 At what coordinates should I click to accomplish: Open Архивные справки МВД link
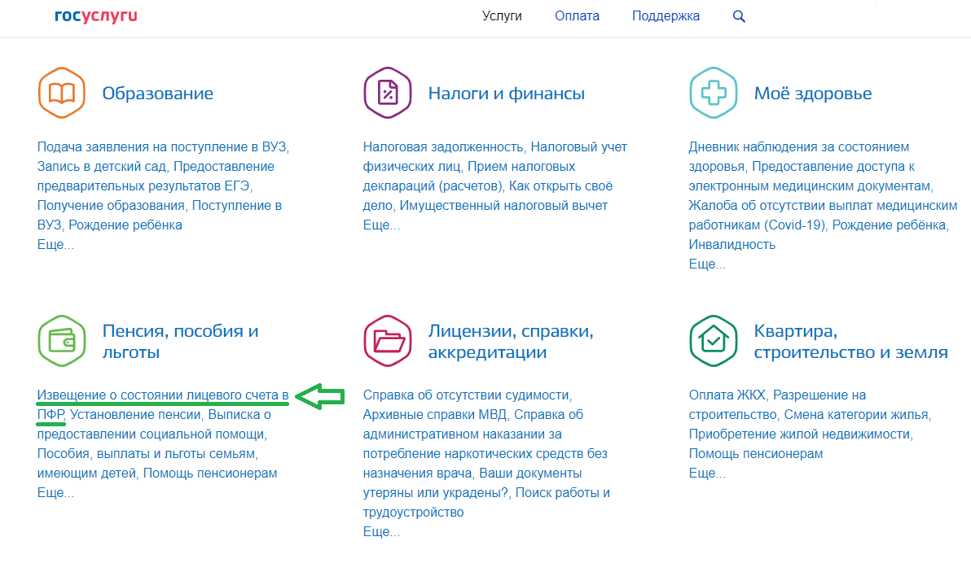coord(435,414)
